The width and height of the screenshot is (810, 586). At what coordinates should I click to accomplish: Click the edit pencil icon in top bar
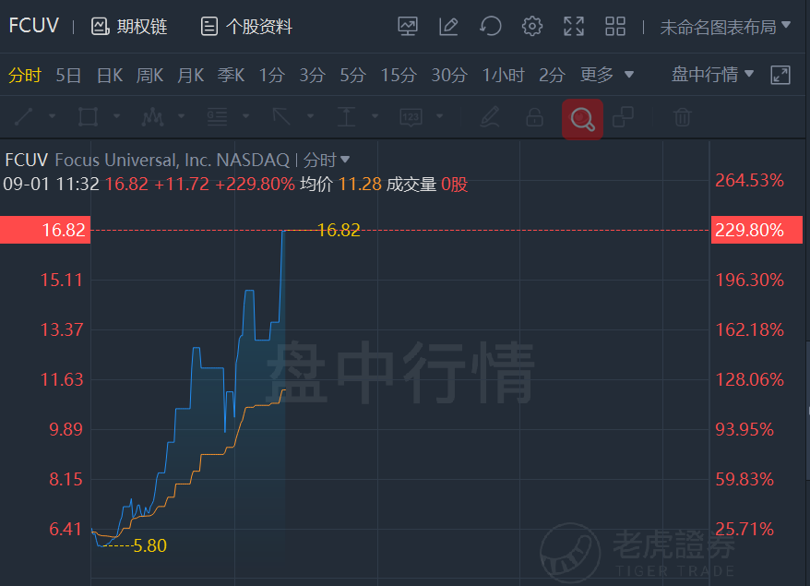click(x=448, y=27)
